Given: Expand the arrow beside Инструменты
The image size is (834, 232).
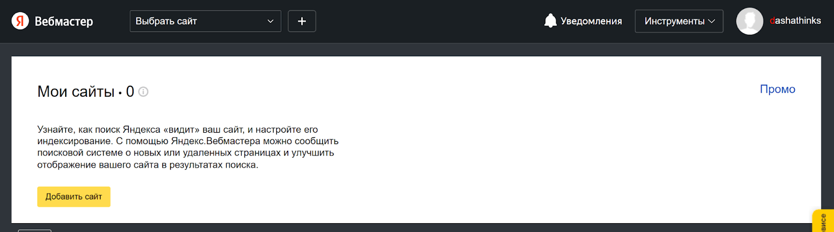Looking at the screenshot, I should coord(712,21).
